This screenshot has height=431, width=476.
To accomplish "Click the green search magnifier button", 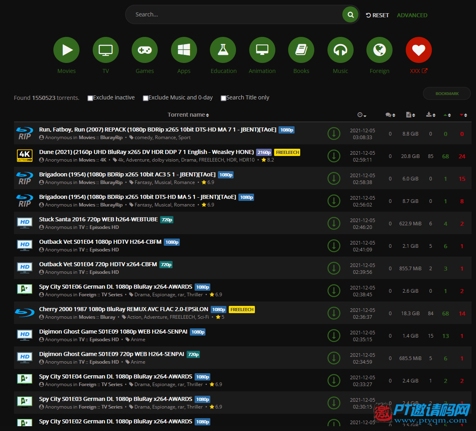I will (x=350, y=14).
